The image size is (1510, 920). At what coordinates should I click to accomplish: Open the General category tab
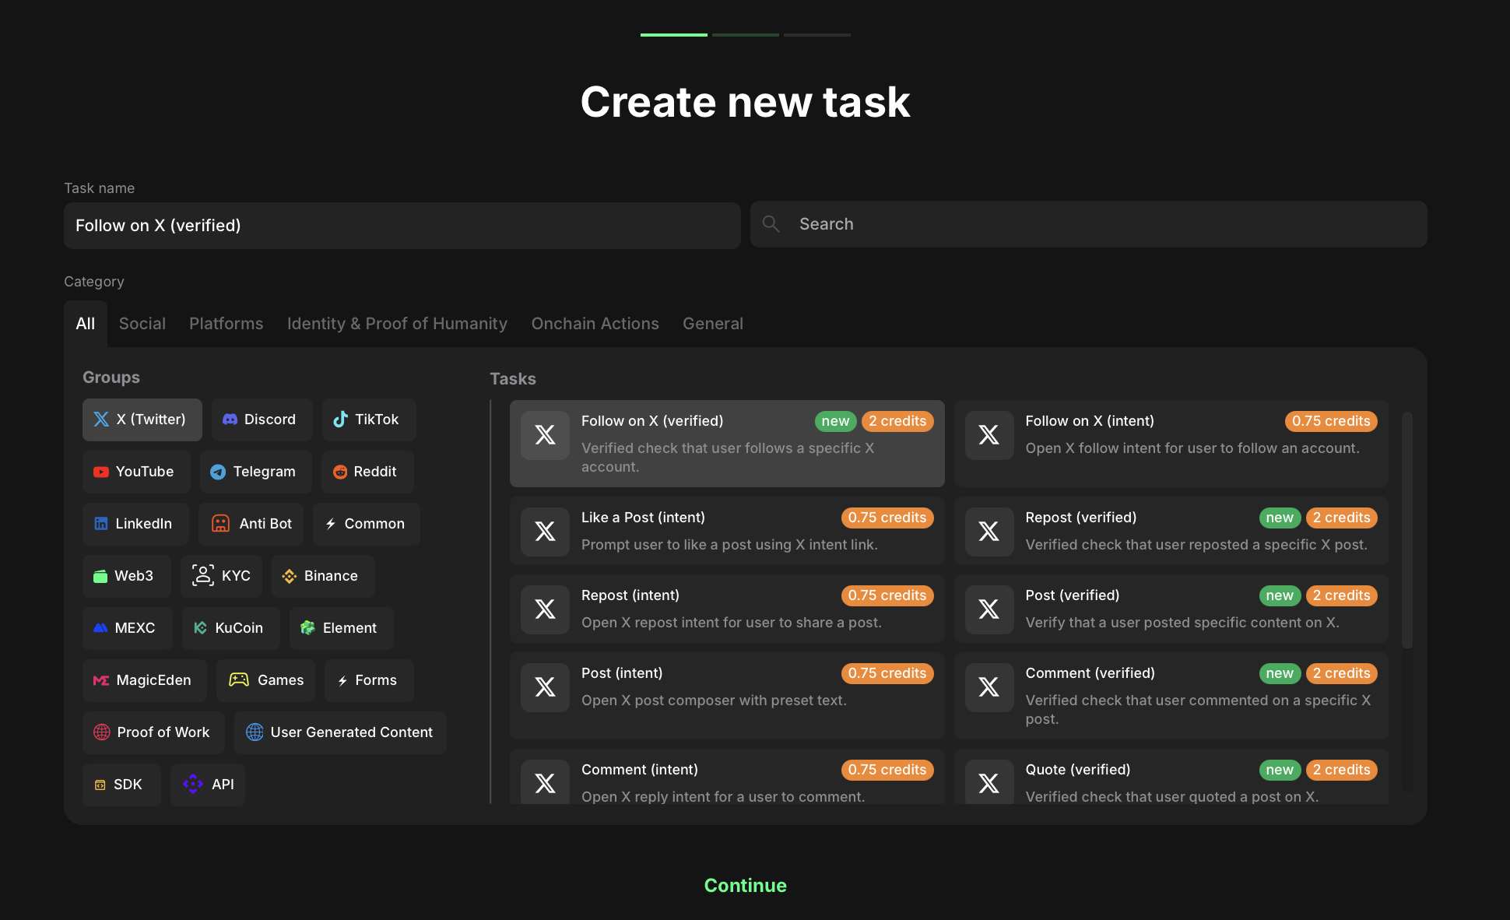tap(713, 324)
